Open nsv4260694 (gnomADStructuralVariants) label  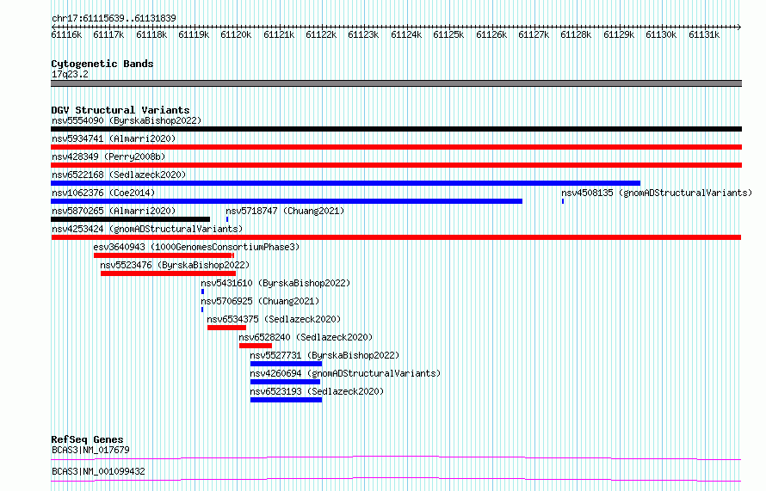(345, 373)
